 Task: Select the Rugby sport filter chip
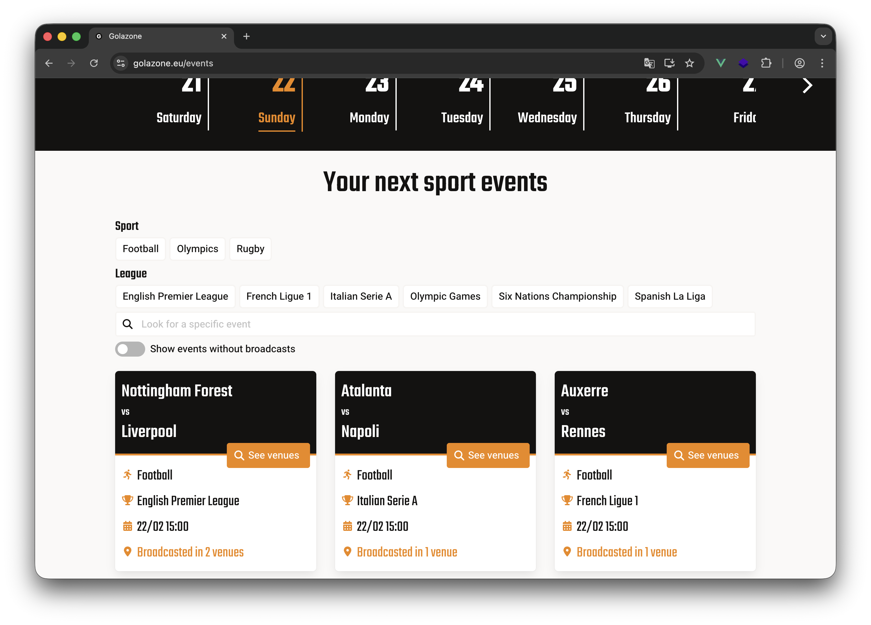250,249
